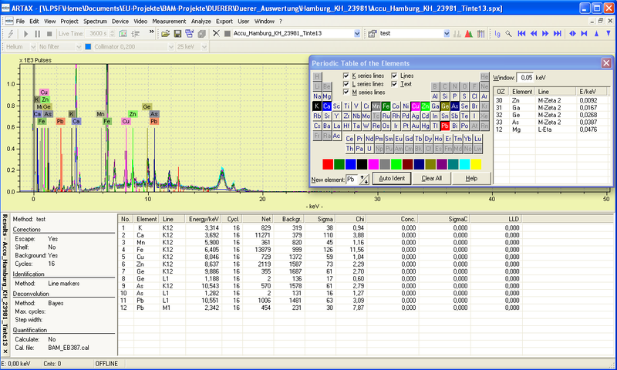Uncheck the Text checkbox

394,84
